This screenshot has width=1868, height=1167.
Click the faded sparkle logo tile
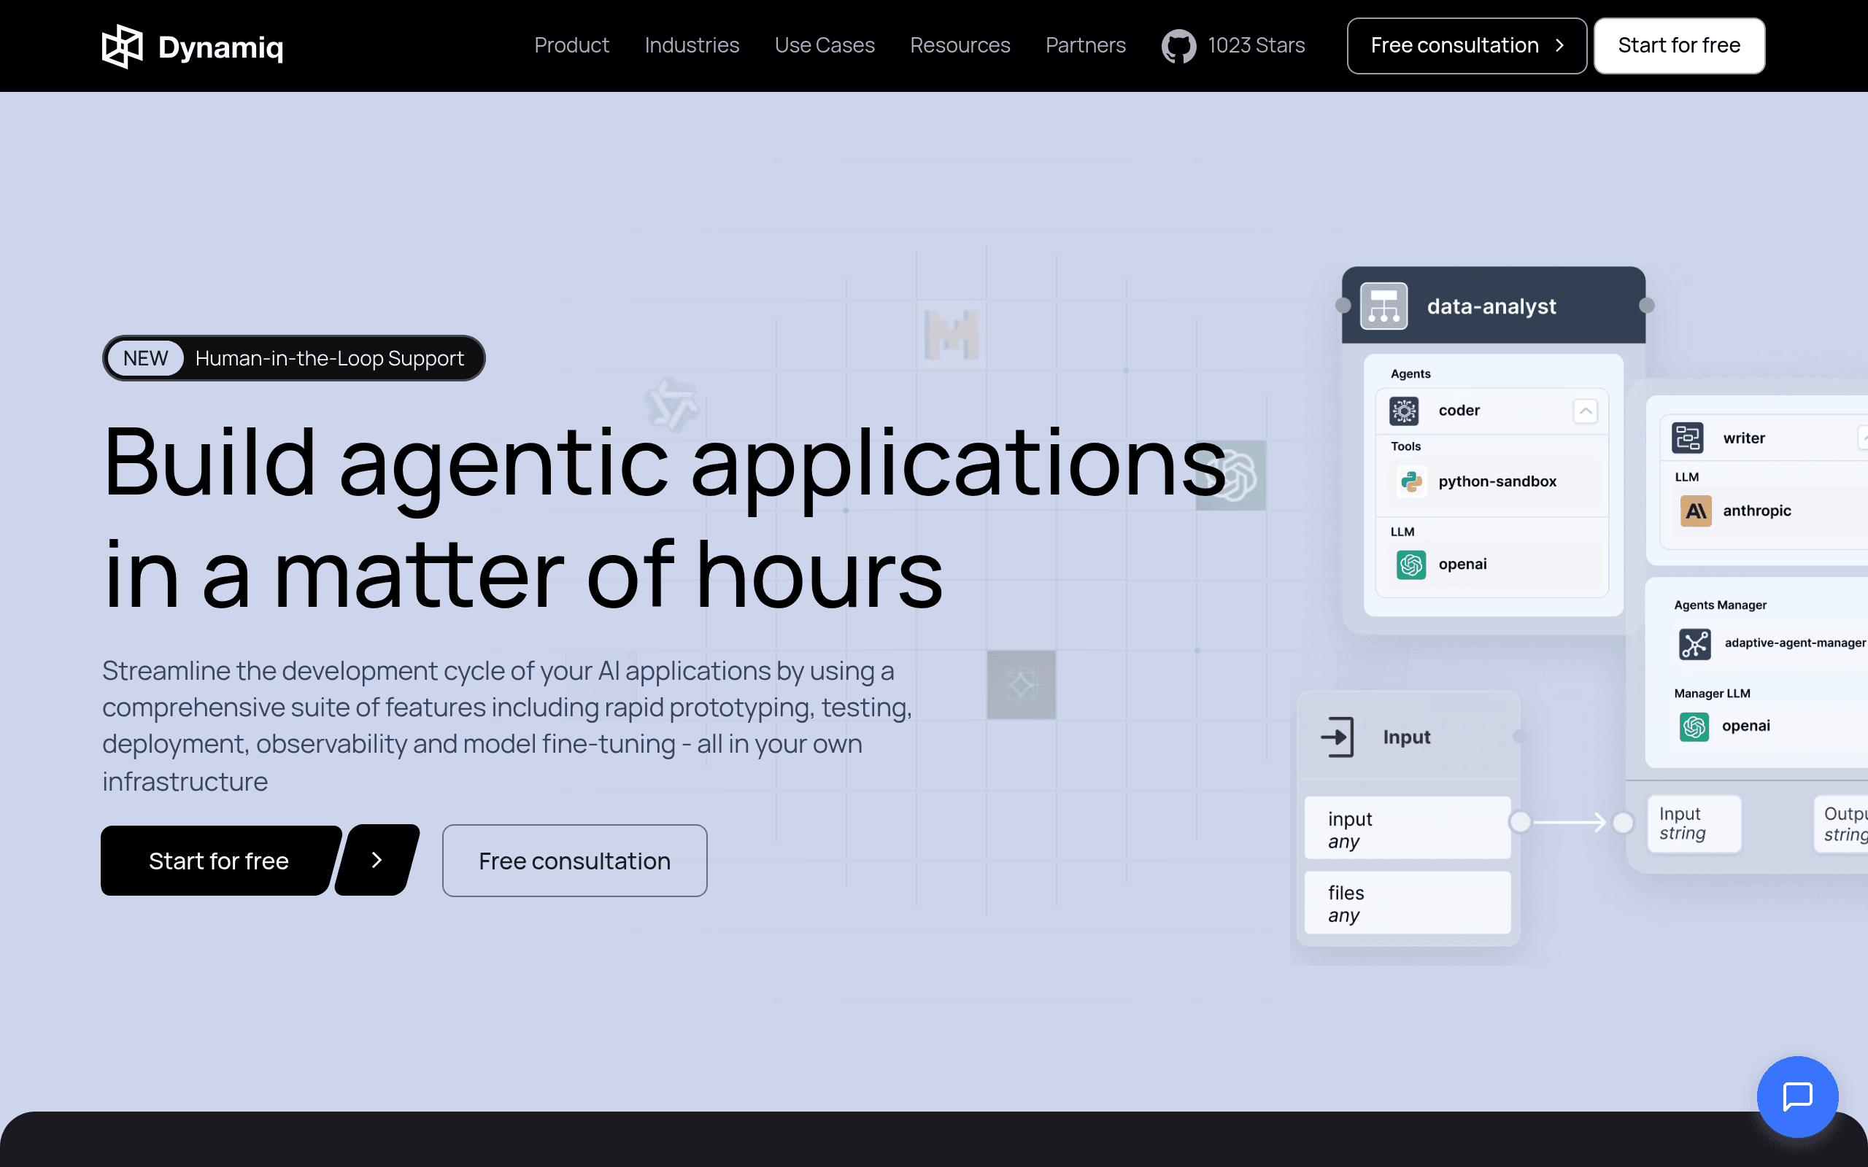[x=1022, y=685]
